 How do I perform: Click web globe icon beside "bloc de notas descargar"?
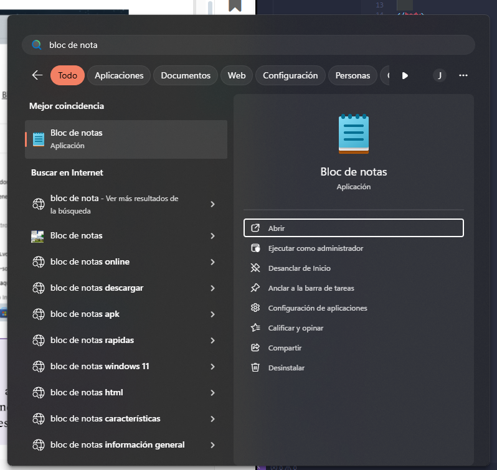tap(39, 288)
